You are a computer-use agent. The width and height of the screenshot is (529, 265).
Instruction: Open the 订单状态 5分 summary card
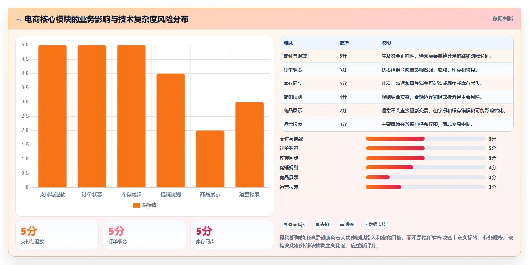[145, 235]
